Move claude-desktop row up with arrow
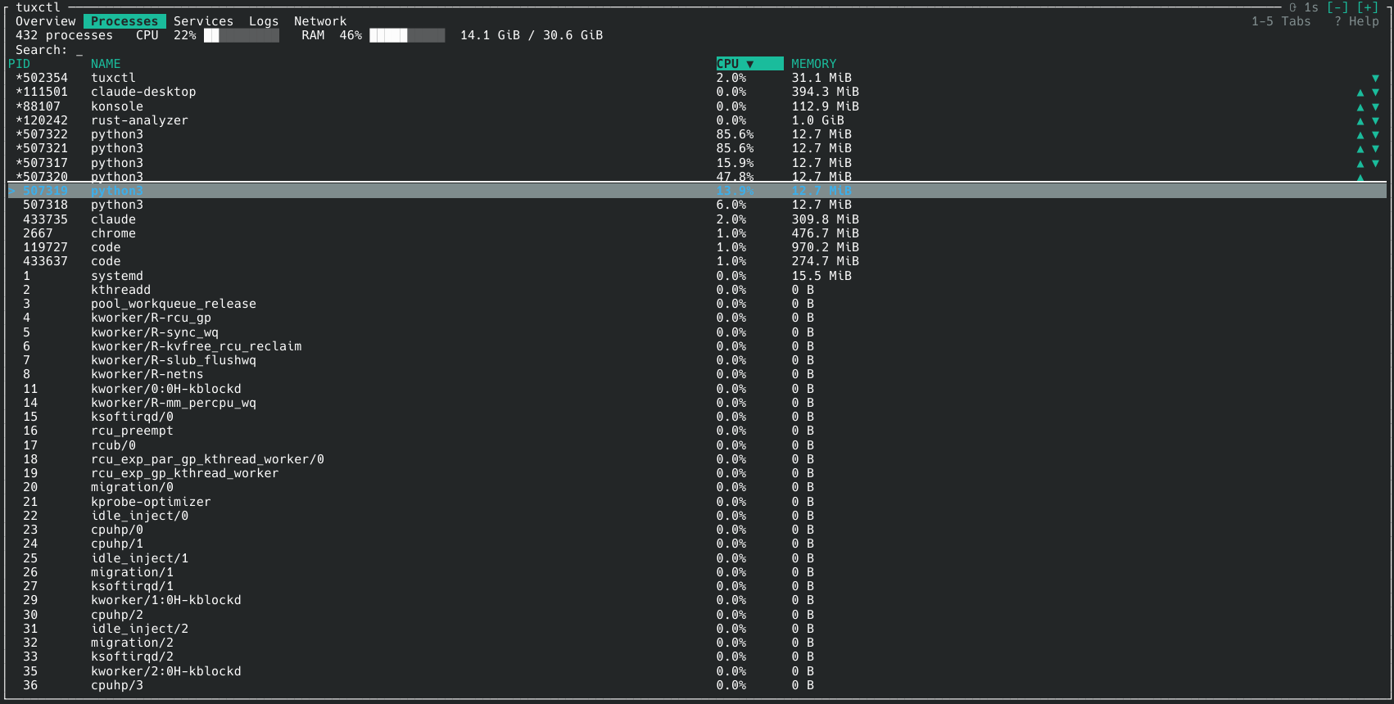This screenshot has width=1394, height=704. (x=1360, y=93)
